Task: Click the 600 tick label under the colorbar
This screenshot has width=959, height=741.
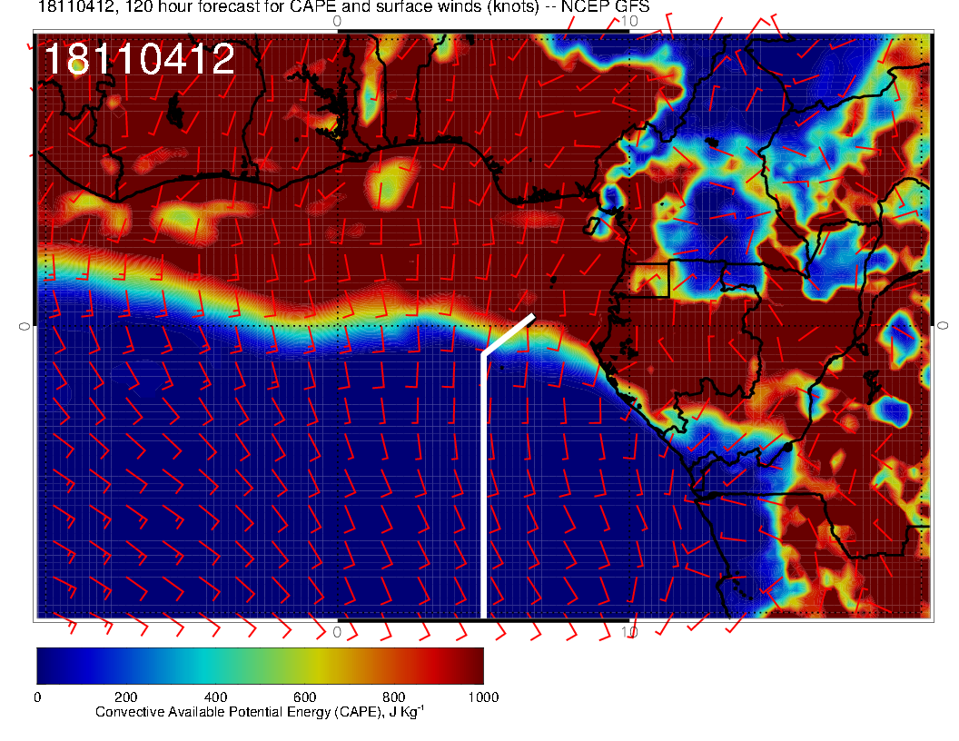Action: pyautogui.click(x=304, y=697)
